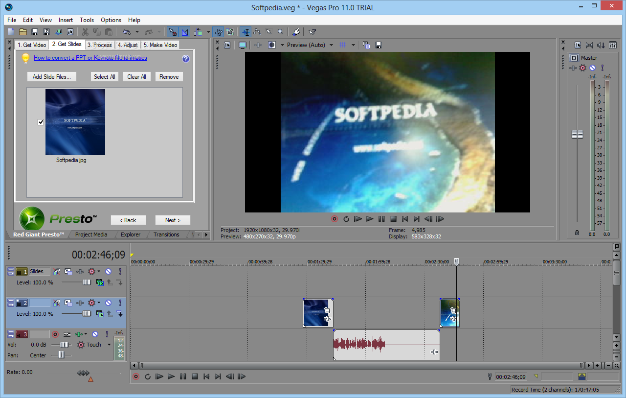Open the PPT or Keynote conversion help link
626x398 pixels.
click(x=90, y=58)
